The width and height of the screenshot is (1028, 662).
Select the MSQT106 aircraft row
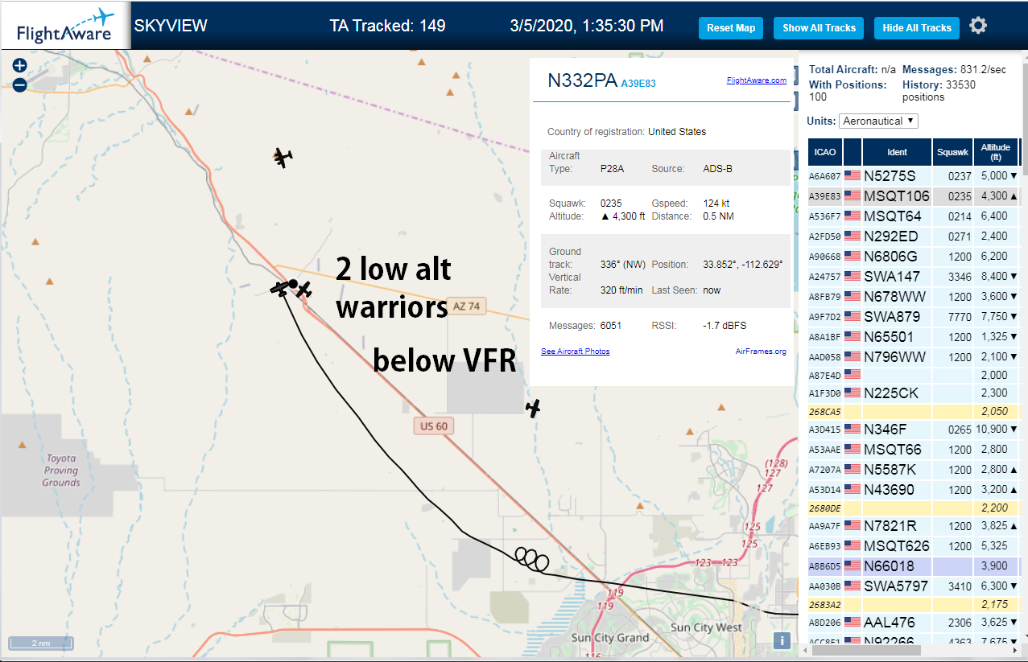[914, 195]
